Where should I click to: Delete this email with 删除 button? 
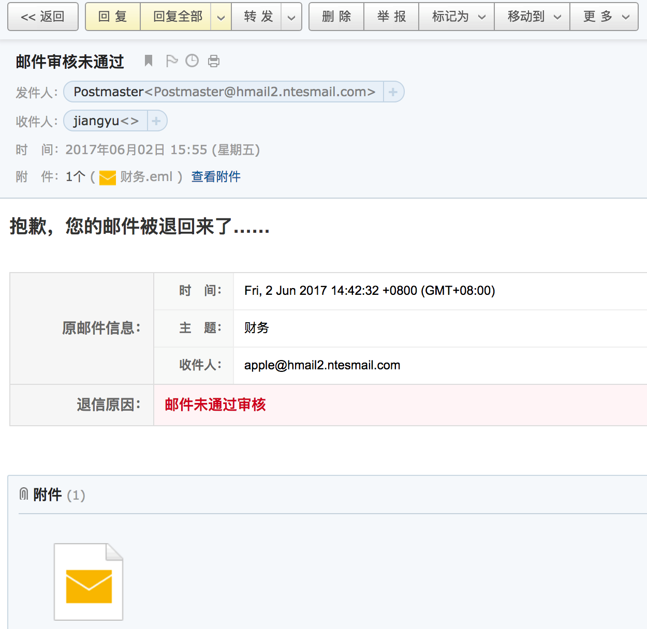[x=336, y=17]
